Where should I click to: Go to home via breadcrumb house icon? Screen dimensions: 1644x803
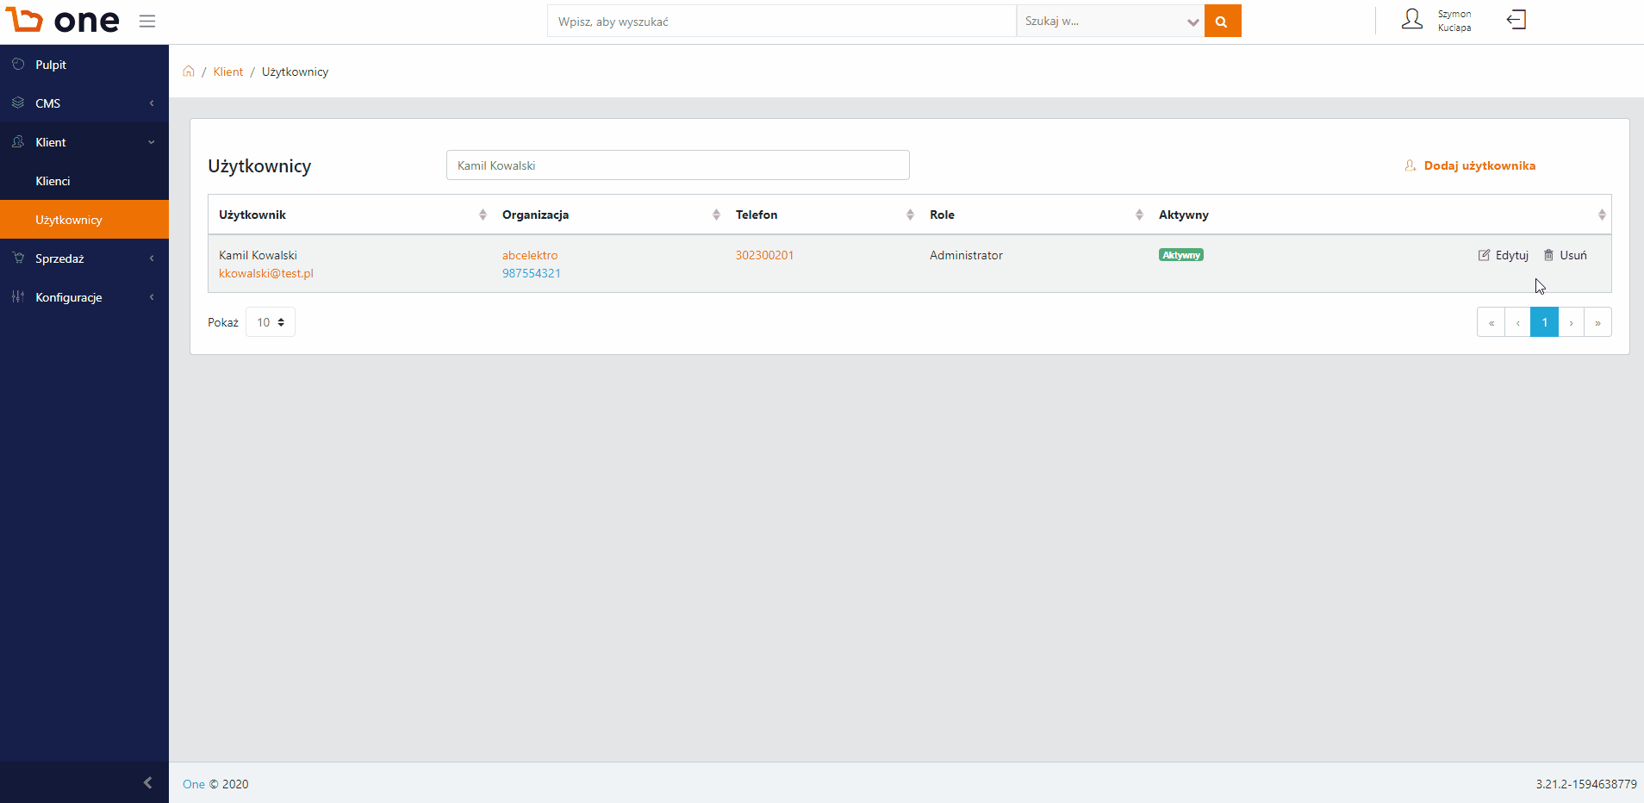(189, 72)
